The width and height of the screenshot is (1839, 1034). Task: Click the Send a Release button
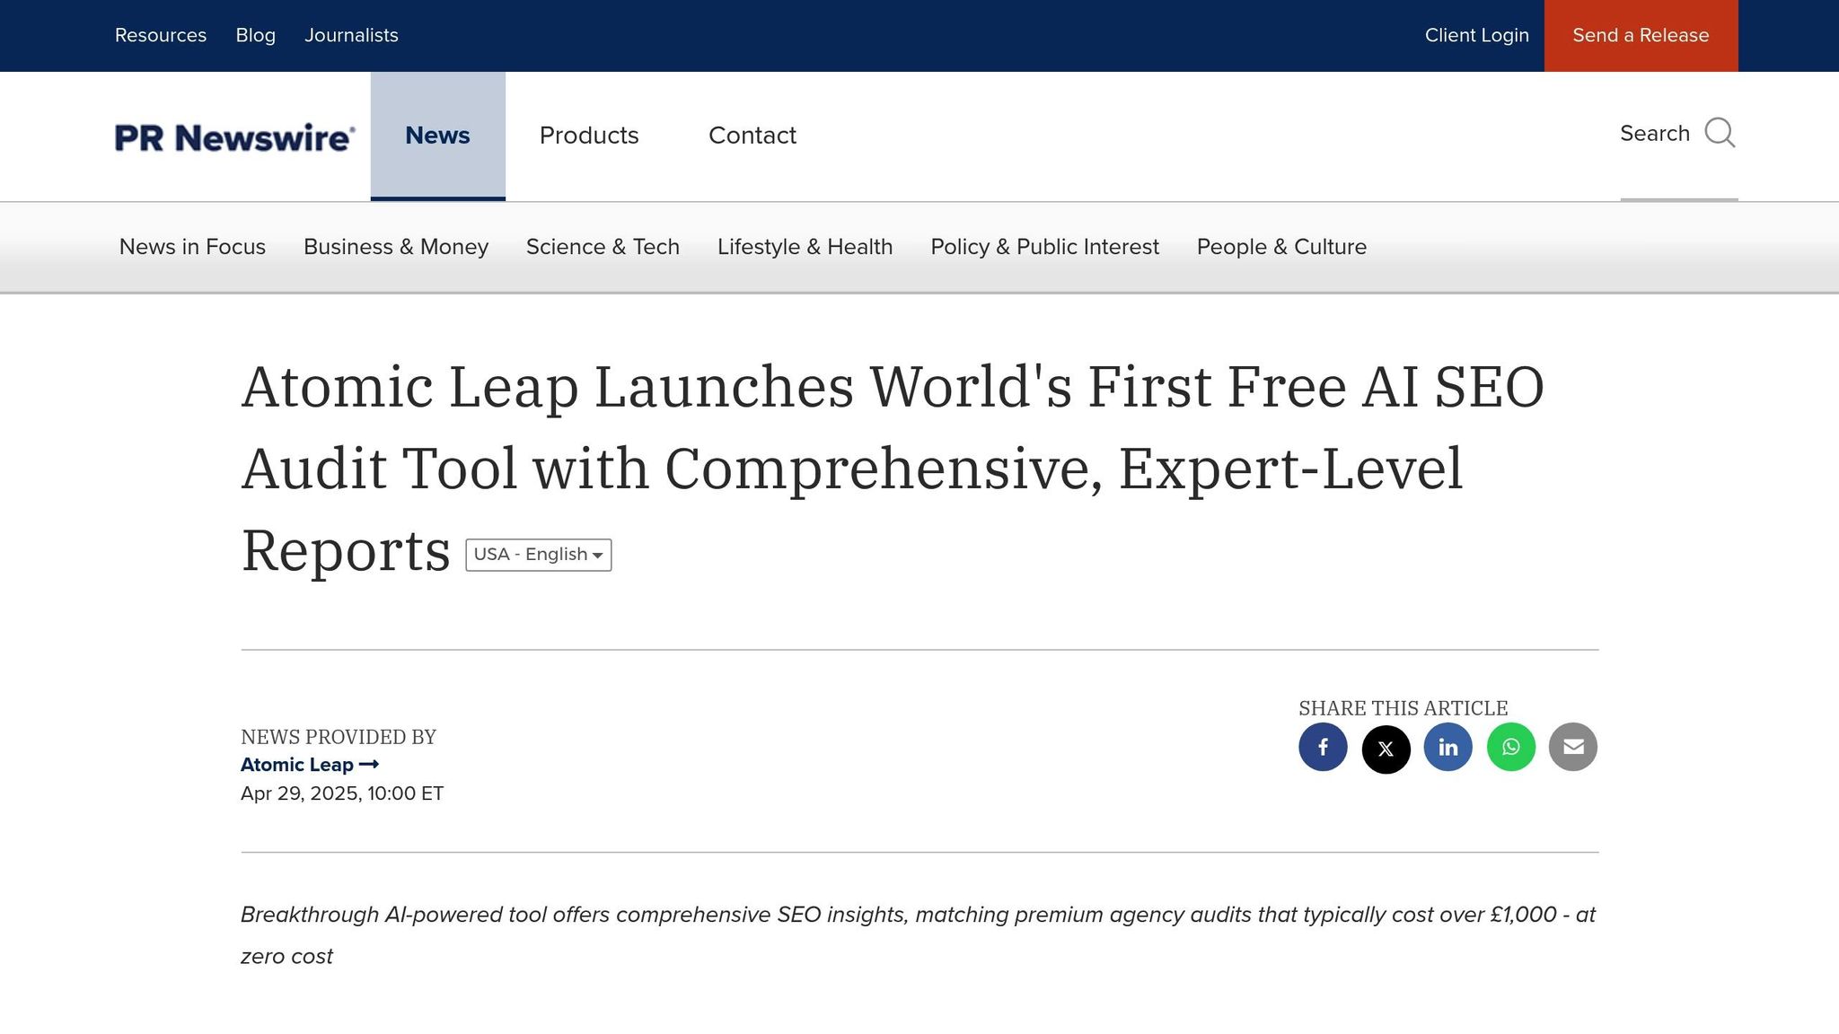coord(1641,36)
